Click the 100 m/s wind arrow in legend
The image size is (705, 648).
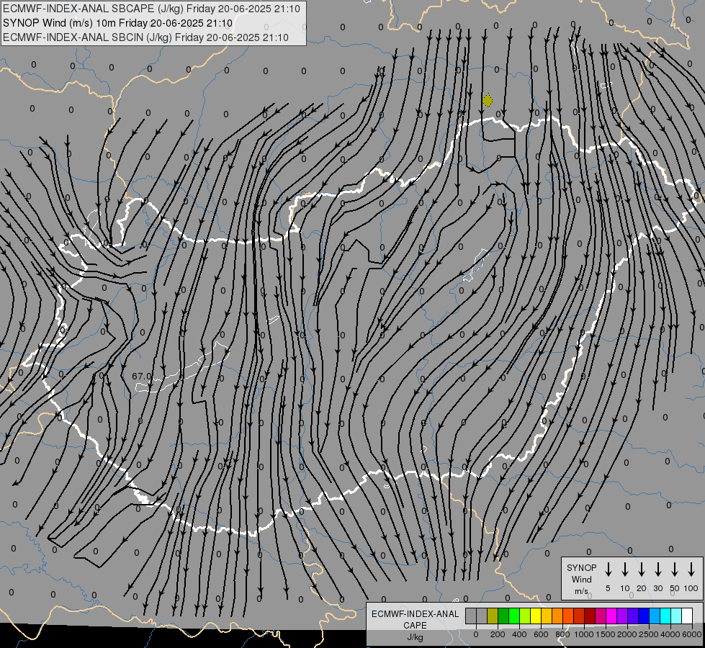pos(691,570)
